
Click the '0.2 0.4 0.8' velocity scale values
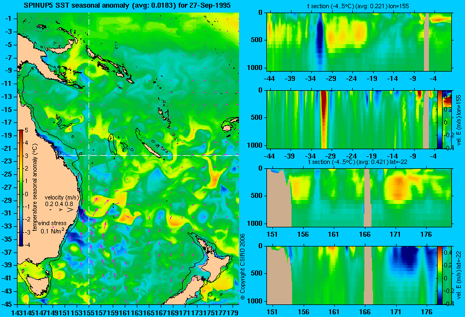click(x=59, y=204)
